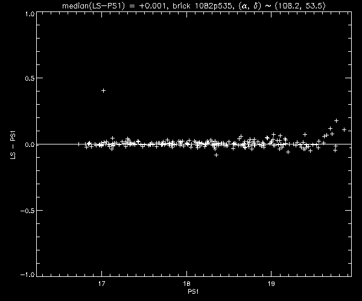
Task: Click the highest data point near 0.18 on the right
Action: tap(337, 120)
